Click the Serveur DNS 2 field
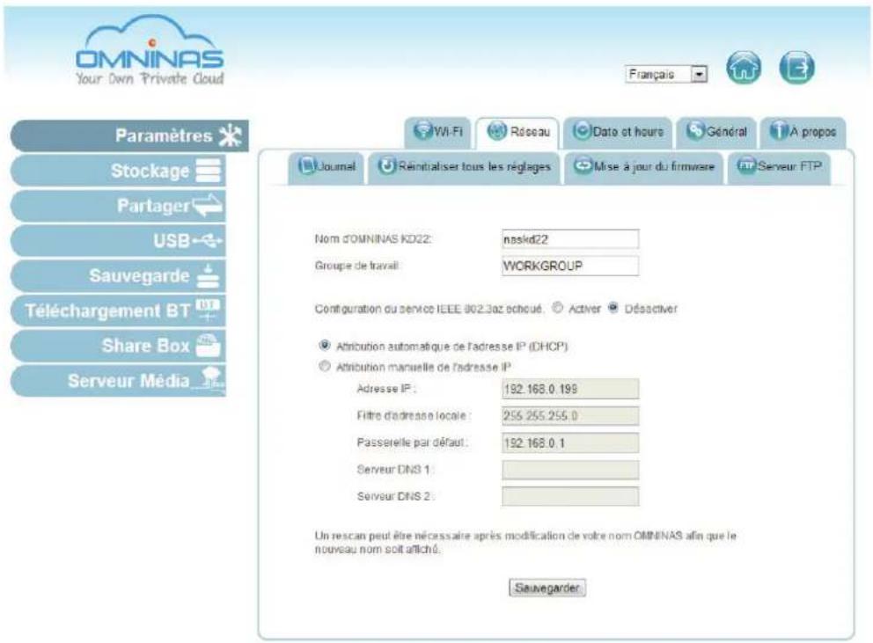Viewport: 873px width, 643px height. 570,497
